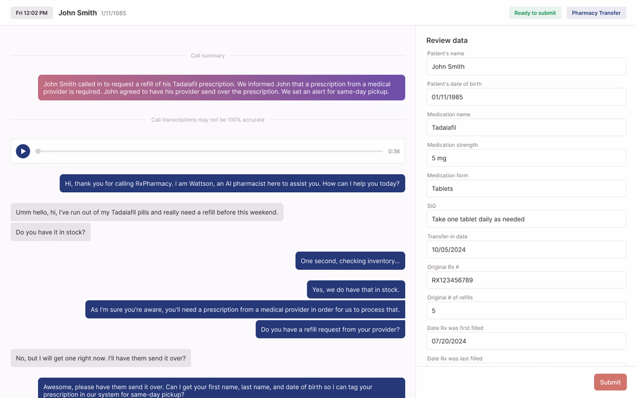Click the SIG instructions field
Image resolution: width=637 pixels, height=398 pixels.
526,219
